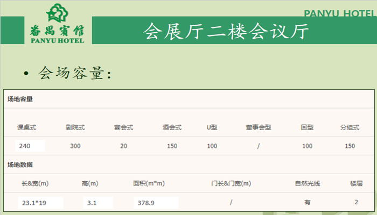
Task: Click the Panyu Hotel logo
Action: (x=57, y=24)
